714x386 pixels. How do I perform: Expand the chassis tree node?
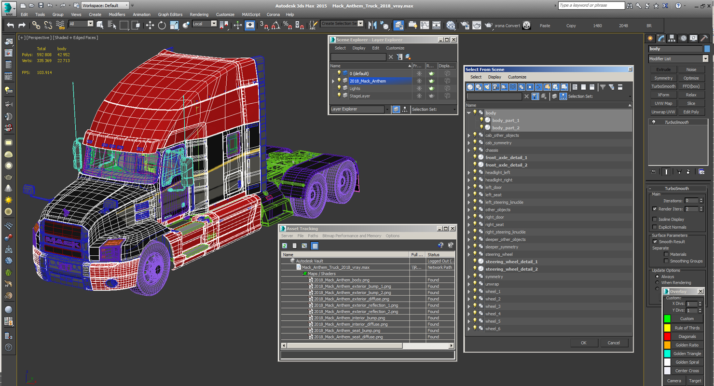[468, 150]
